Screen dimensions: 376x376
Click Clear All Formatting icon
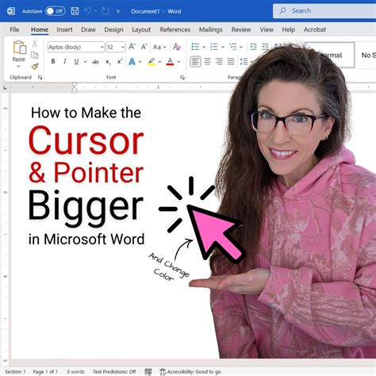[177, 47]
